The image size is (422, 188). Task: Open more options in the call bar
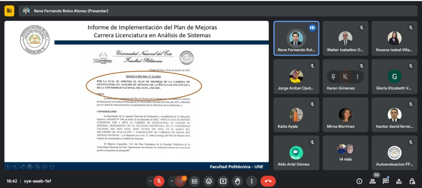[x=252, y=181]
